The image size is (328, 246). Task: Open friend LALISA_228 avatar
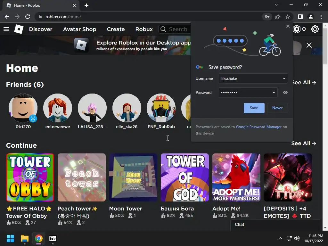(x=92, y=108)
